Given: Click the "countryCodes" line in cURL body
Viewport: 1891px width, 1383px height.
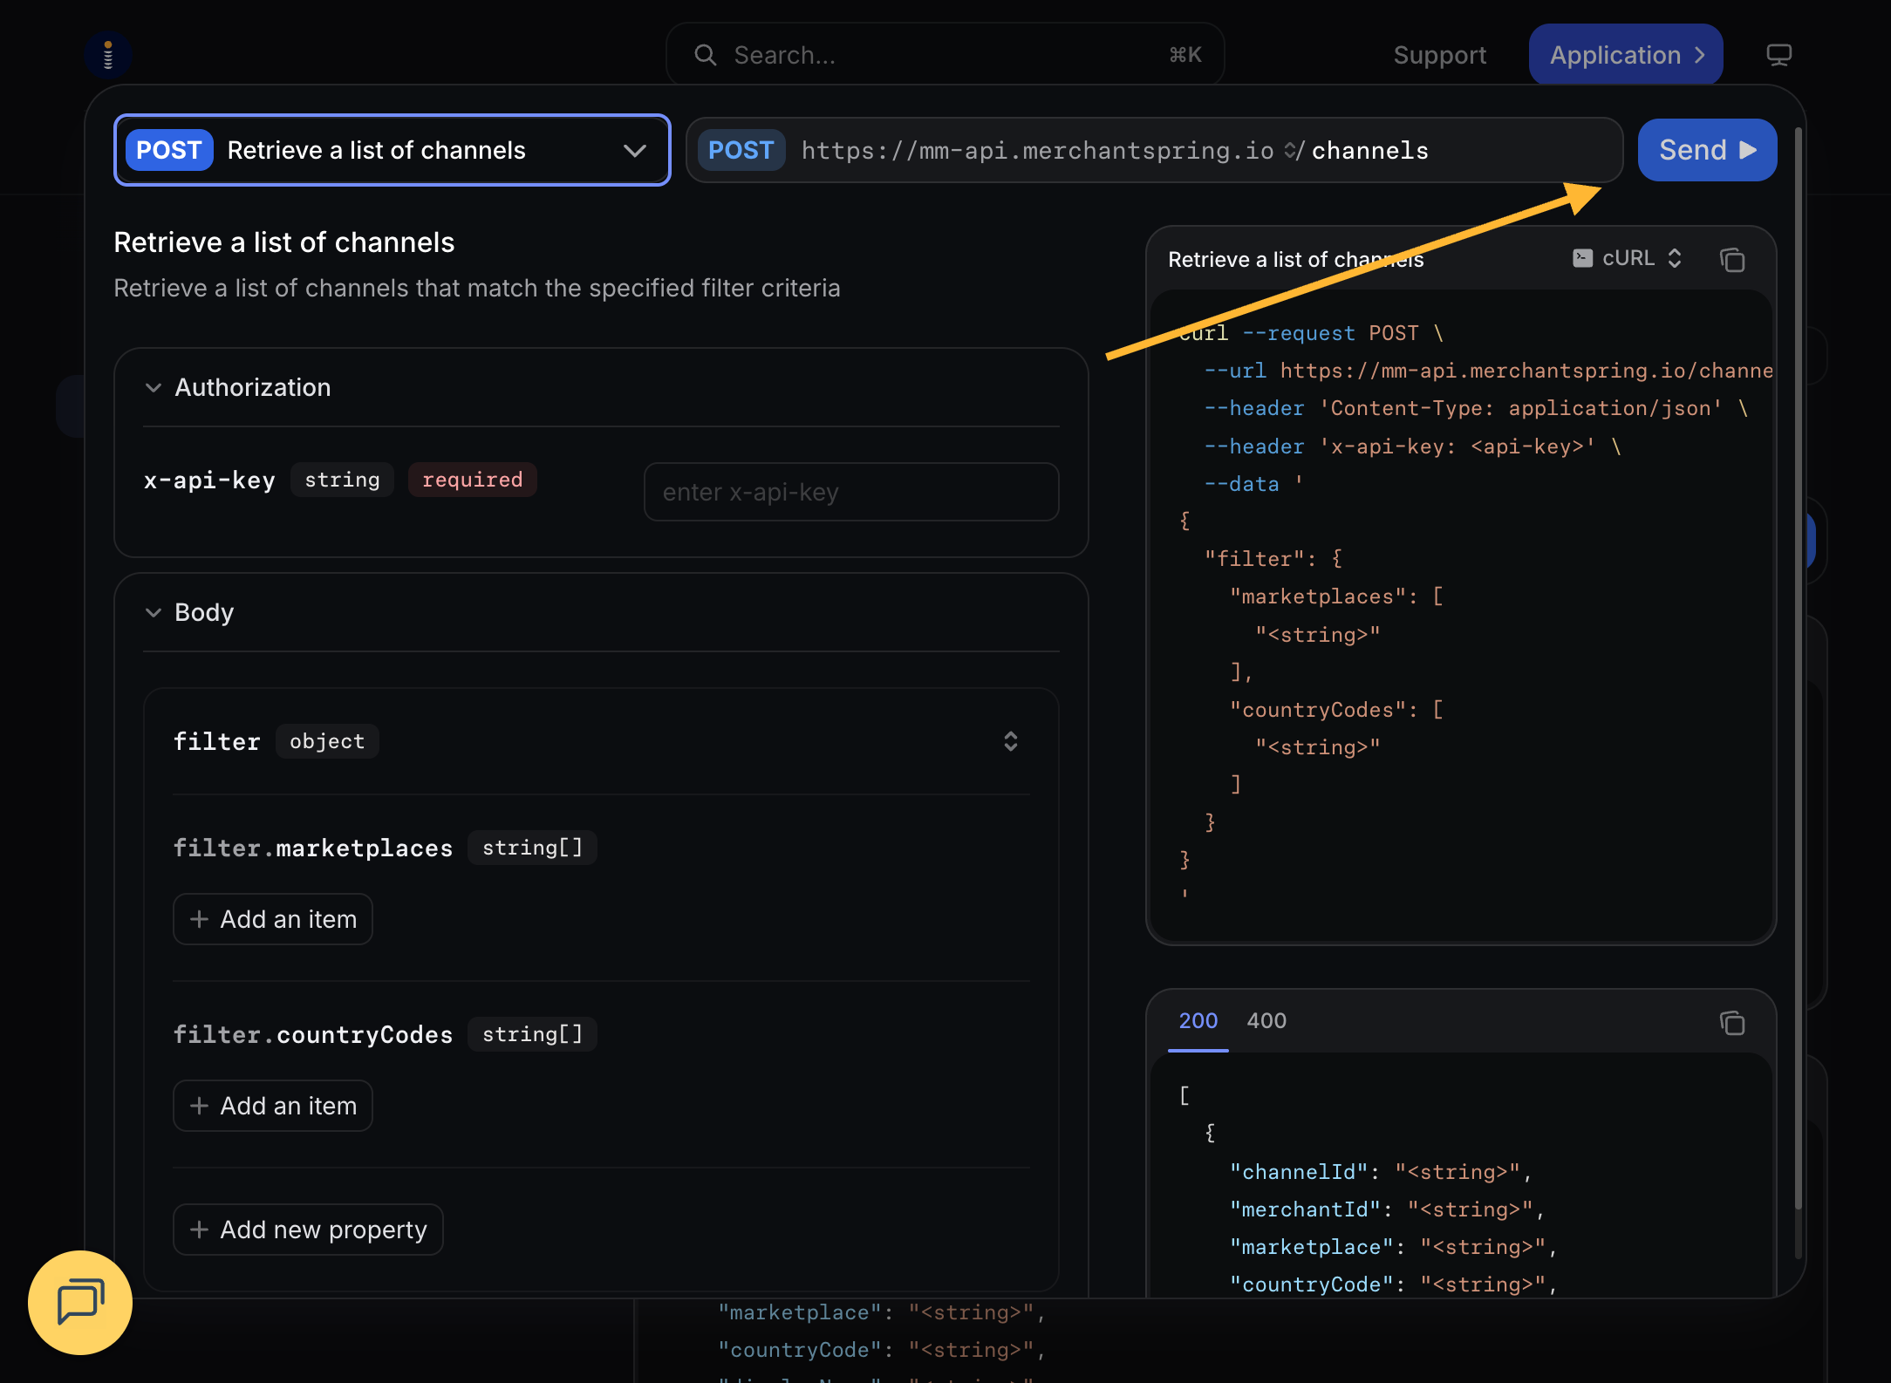Looking at the screenshot, I should [x=1336, y=710].
